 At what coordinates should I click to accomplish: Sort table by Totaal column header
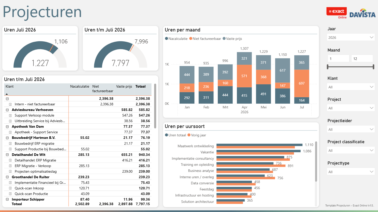(141, 86)
